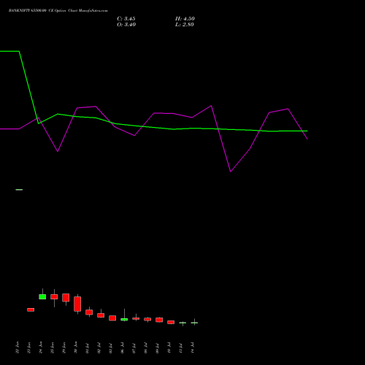The image size is (365, 365).
Task: Click the 10 Jul date label
Action: click(x=169, y=348)
